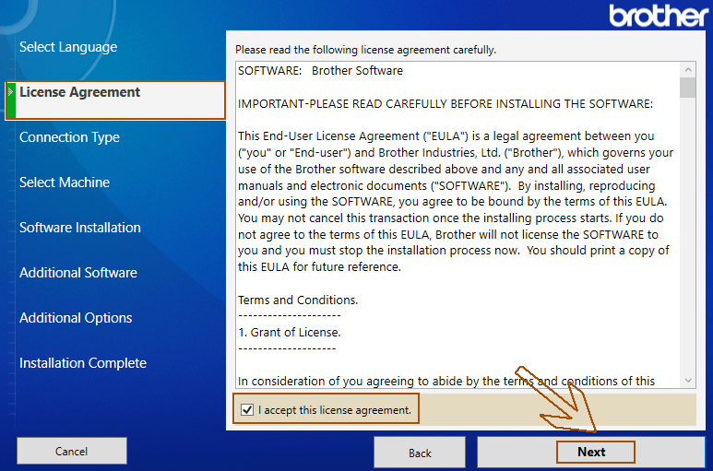Image resolution: width=713 pixels, height=471 pixels.
Task: Click the 'Please read the following license agreement carefully.' text
Action: pos(365,50)
